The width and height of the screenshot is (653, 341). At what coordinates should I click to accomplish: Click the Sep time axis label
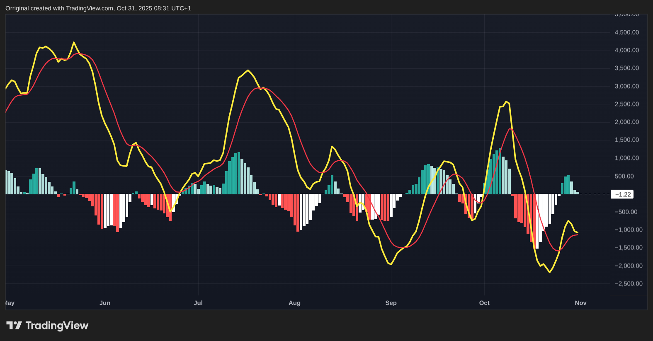click(x=391, y=303)
